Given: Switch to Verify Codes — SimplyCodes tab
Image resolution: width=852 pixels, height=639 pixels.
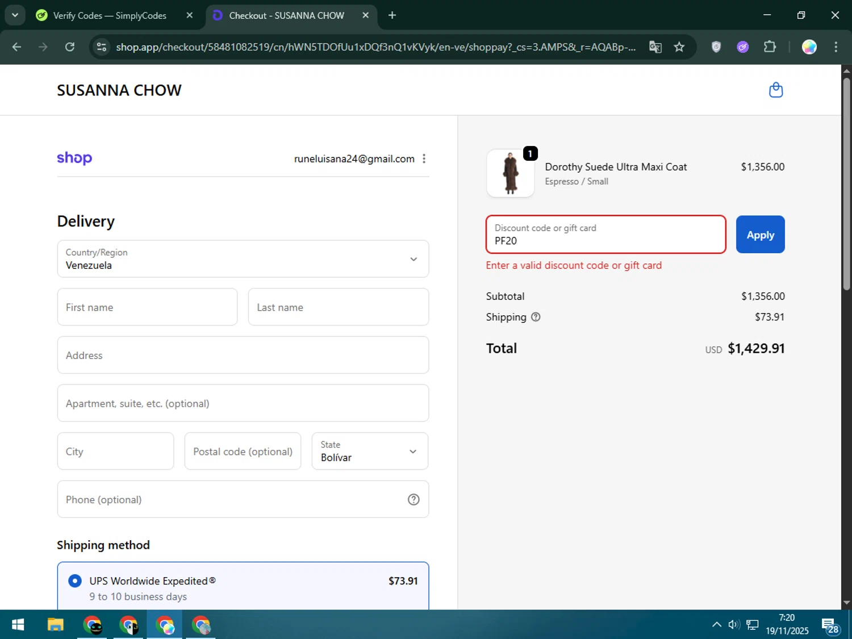Looking at the screenshot, I should pos(110,16).
